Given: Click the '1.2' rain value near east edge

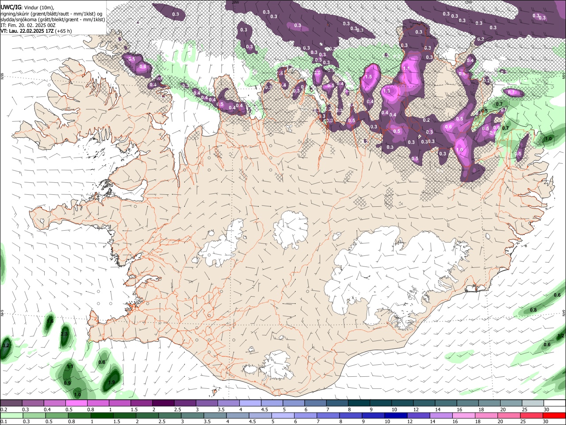Looking at the screenshot, I should click(560, 336).
